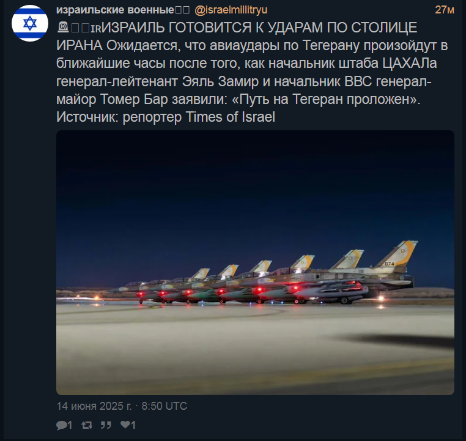Viewport: 466px width, 441px height.
Task: Click jet tail marked 874 in photo
Action: 396,255
